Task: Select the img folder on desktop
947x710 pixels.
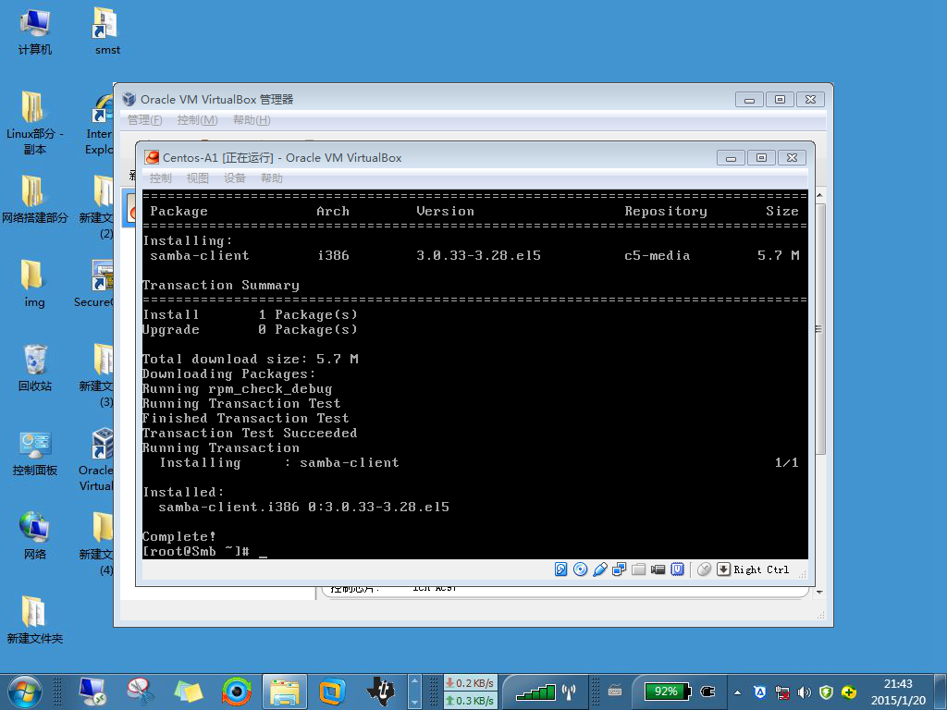Action: click(34, 283)
